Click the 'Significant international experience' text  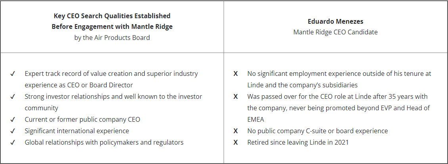point(77,131)
